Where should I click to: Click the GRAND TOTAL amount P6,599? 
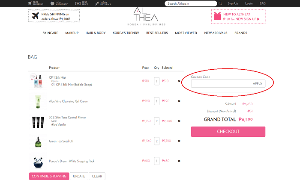point(246,119)
